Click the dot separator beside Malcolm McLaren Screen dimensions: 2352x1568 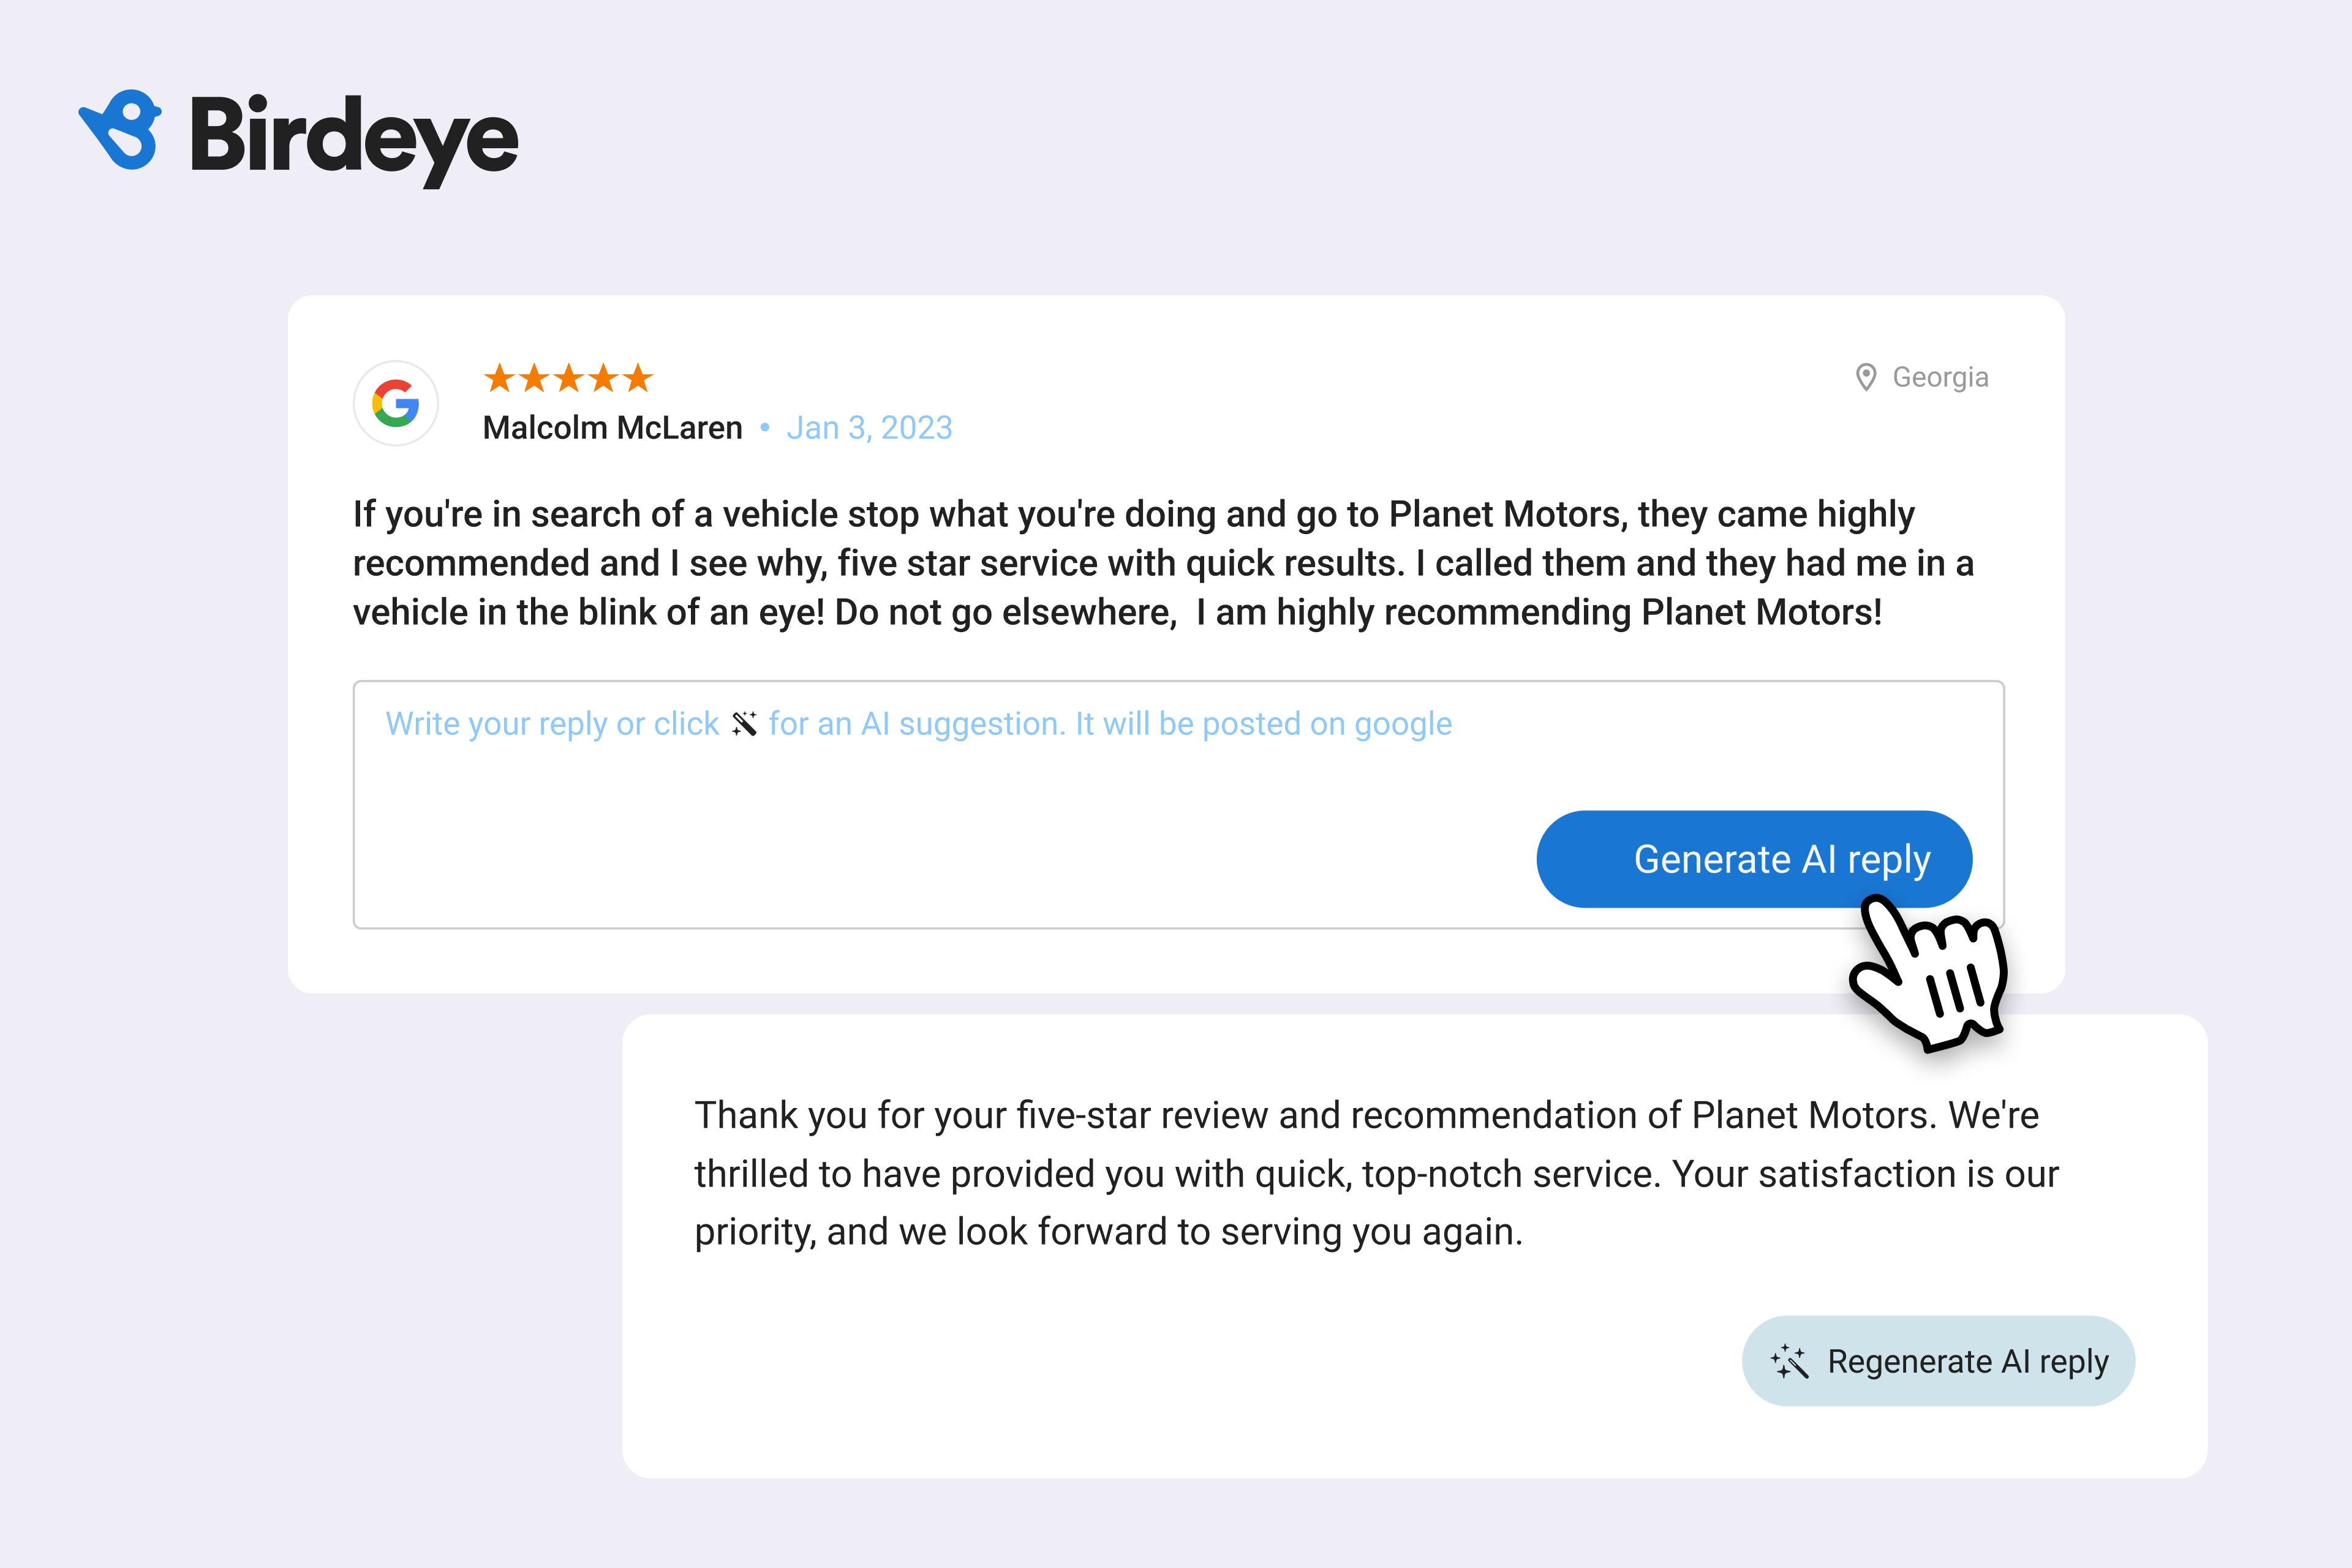tap(764, 428)
